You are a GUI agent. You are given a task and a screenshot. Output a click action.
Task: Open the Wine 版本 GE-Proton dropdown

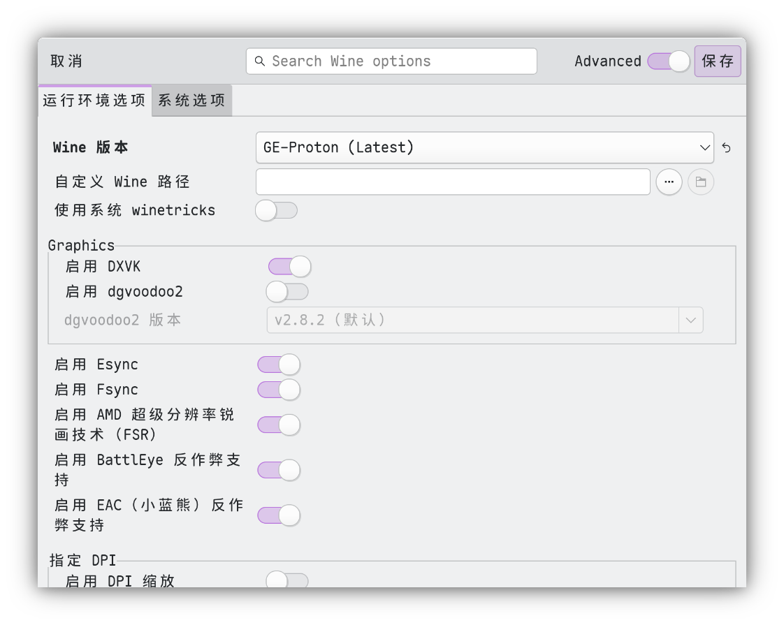484,147
